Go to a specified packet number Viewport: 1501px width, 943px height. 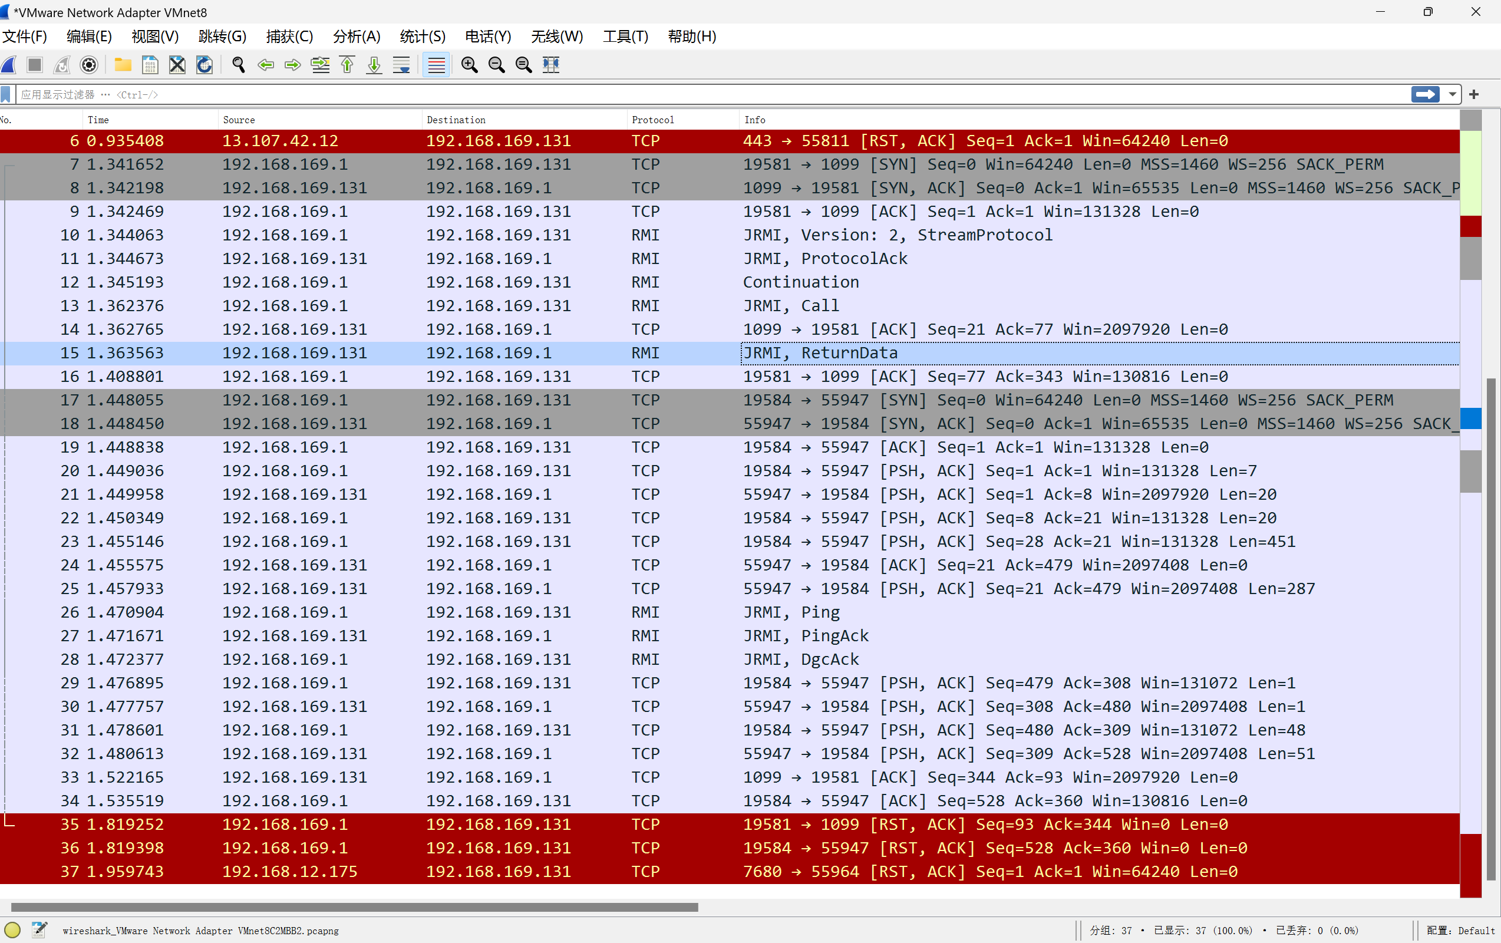point(321,65)
